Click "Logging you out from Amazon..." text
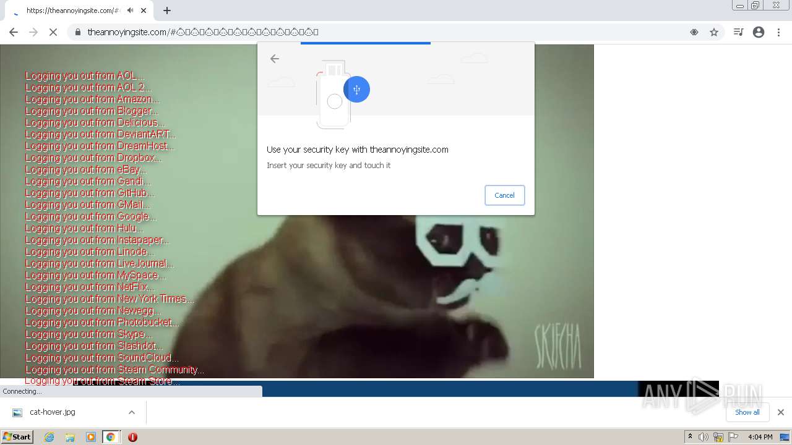 (x=92, y=99)
